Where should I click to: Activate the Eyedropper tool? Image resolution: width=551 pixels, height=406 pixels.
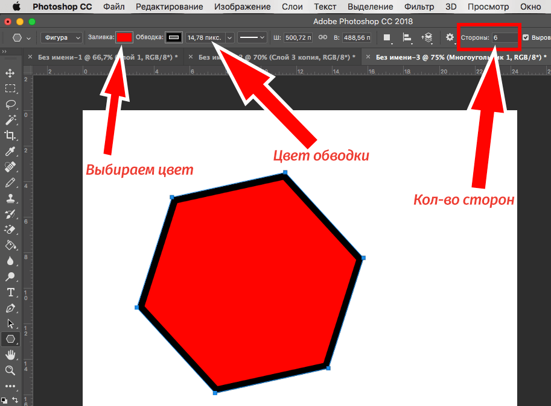click(x=10, y=151)
